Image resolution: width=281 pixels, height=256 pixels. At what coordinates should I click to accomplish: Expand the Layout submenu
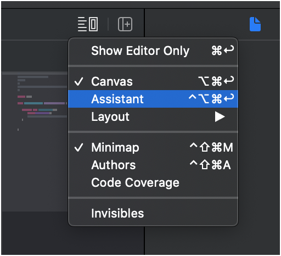tap(153, 116)
